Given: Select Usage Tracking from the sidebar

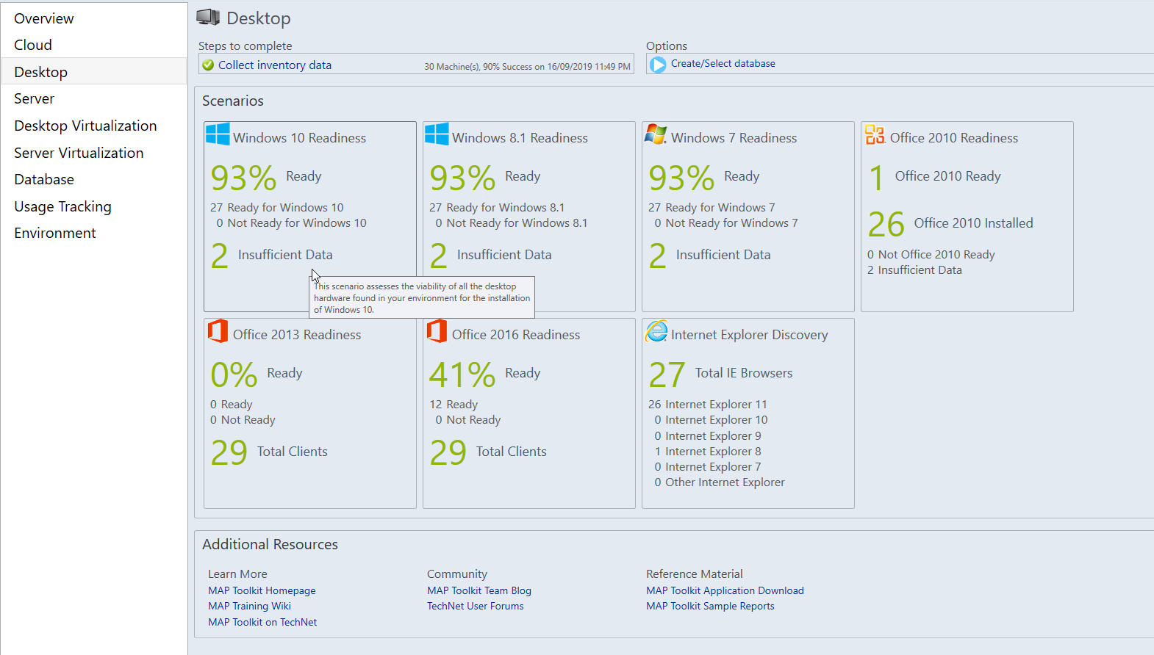Looking at the screenshot, I should 62,206.
